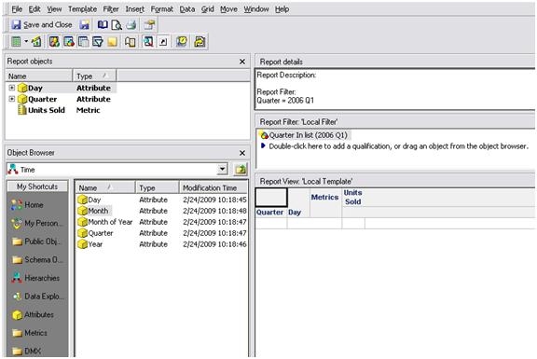Image resolution: width=537 pixels, height=359 pixels.
Task: Go to Home shortcut
Action: tap(27, 205)
